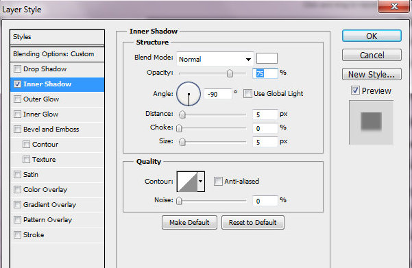Viewport: 412px width, 268px height.
Task: Tick the Contour sub-option checkbox
Action: [26, 144]
